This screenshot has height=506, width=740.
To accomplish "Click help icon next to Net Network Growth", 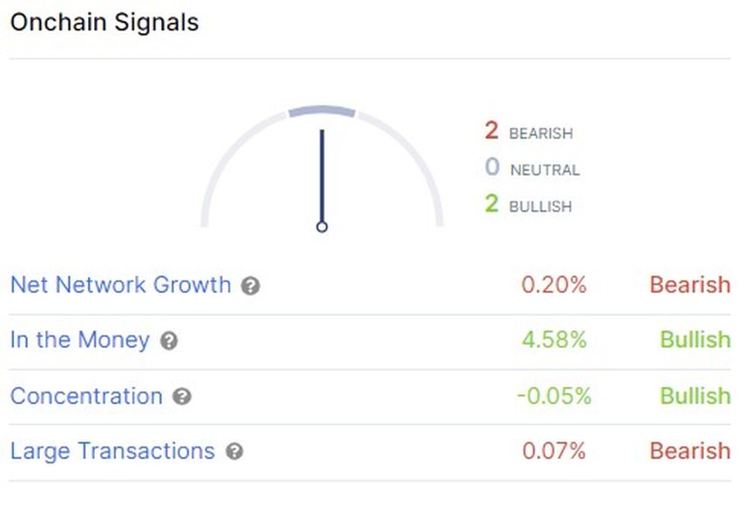I will [x=251, y=286].
